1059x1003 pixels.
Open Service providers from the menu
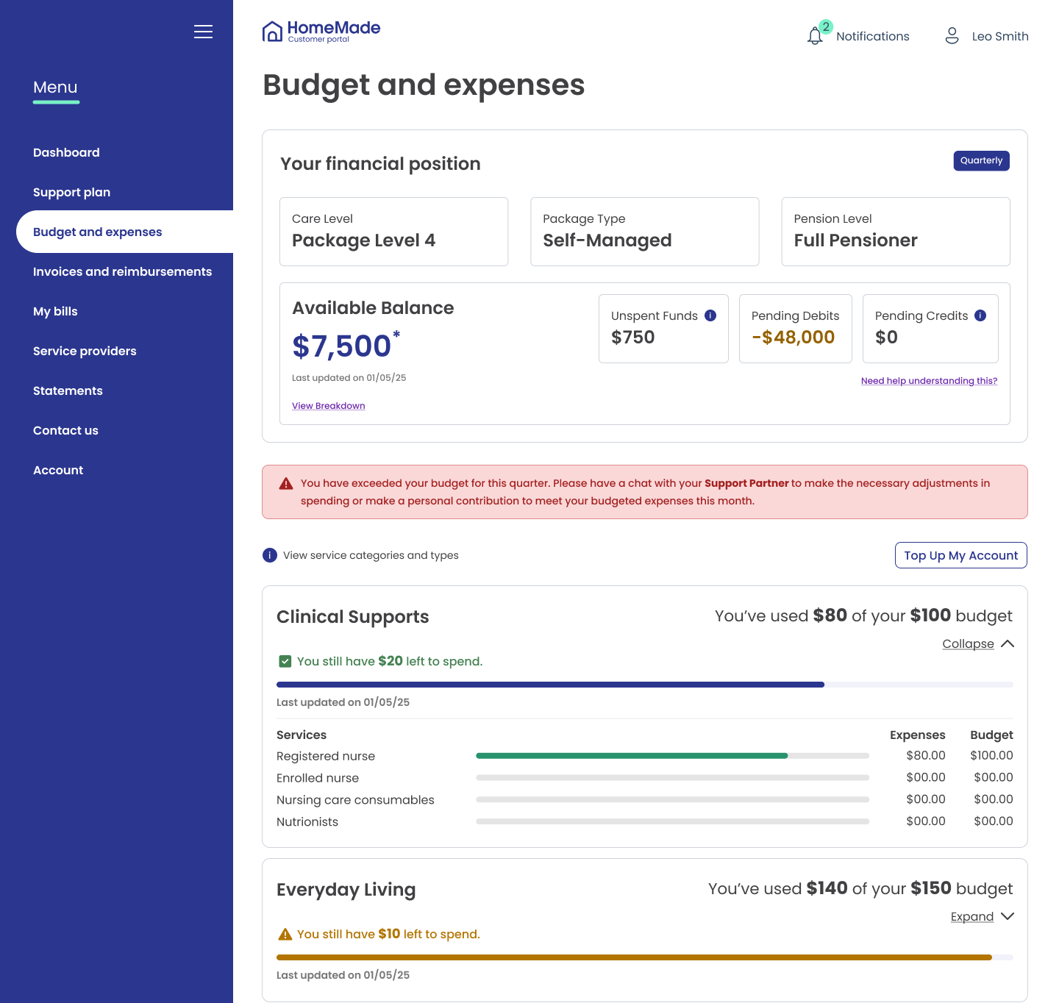point(85,351)
